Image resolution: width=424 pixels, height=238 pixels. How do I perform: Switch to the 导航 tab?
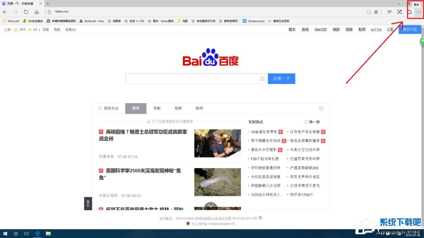[x=157, y=108]
